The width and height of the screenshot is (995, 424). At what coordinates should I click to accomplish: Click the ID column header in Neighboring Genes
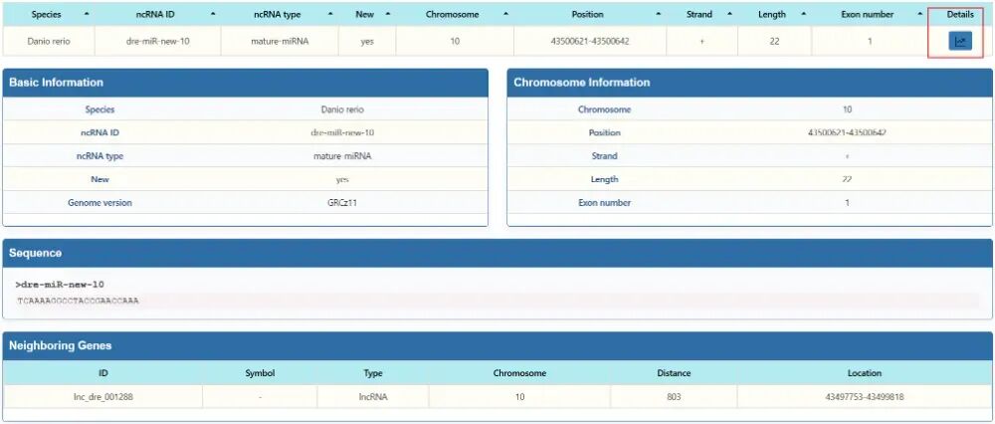[x=103, y=373]
